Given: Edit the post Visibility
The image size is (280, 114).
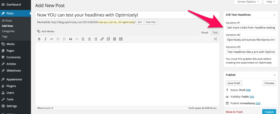Looking at the screenshot, I should [252, 97].
